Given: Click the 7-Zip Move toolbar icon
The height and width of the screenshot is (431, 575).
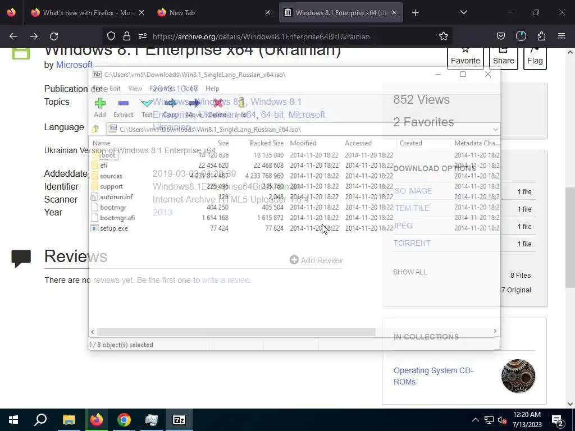Looking at the screenshot, I should pyautogui.click(x=194, y=103).
